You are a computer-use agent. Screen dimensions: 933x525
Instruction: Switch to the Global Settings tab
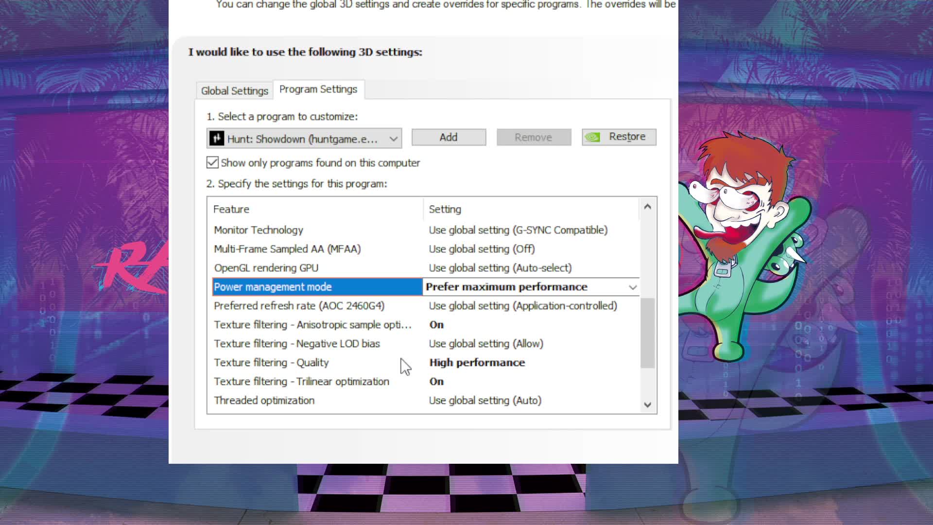click(234, 91)
